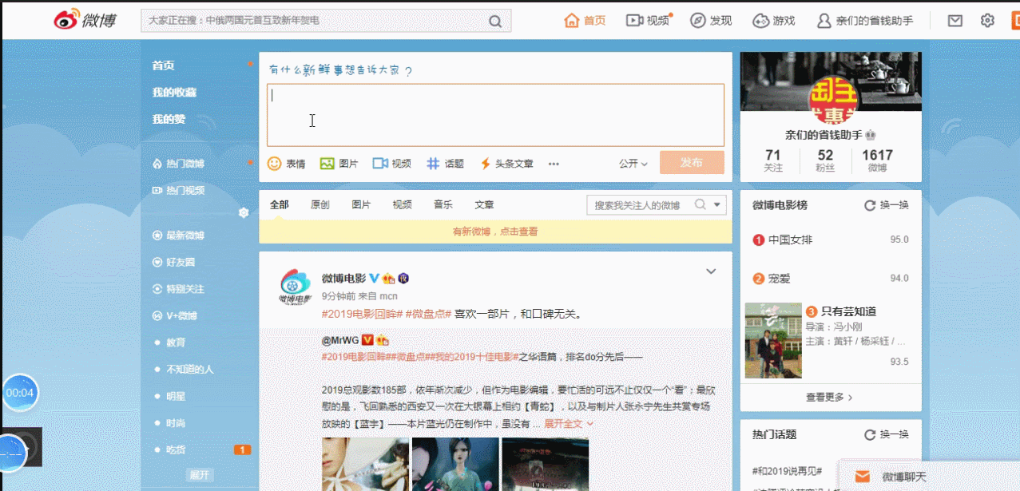Open the messages envelope icon
Viewport: 1020px width, 491px height.
(x=955, y=21)
